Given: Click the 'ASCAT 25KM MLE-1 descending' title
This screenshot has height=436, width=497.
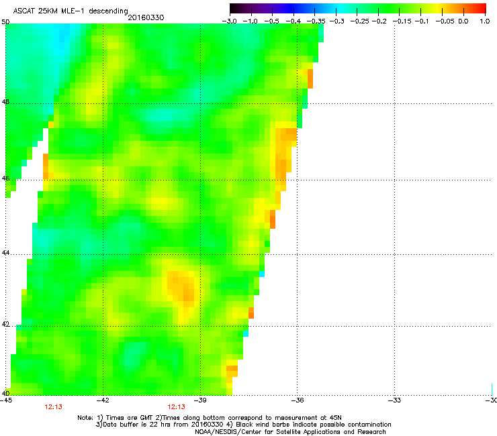Looking at the screenshot, I should [71, 11].
